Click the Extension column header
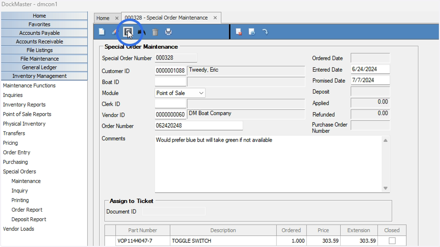 click(359, 230)
